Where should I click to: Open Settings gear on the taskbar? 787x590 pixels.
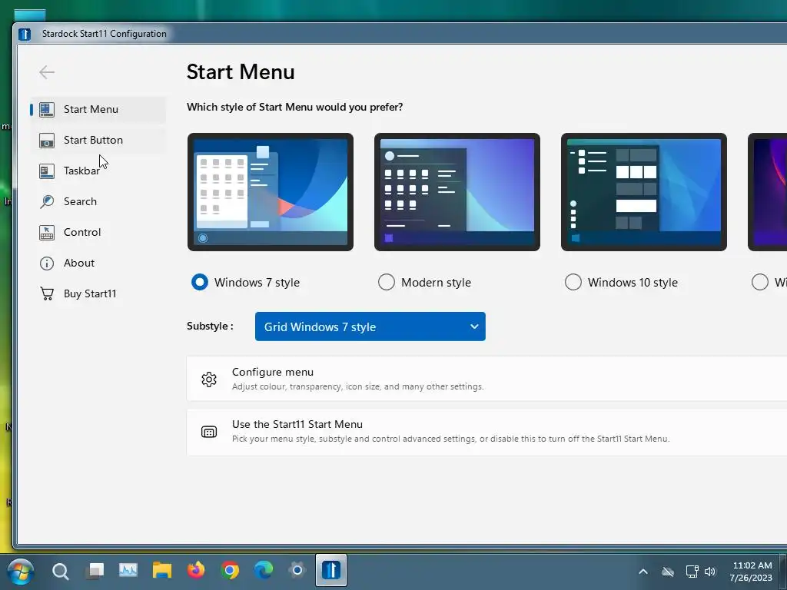(297, 571)
